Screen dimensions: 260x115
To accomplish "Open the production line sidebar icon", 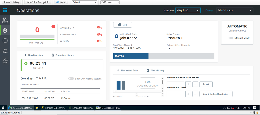I will tap(5, 20).
